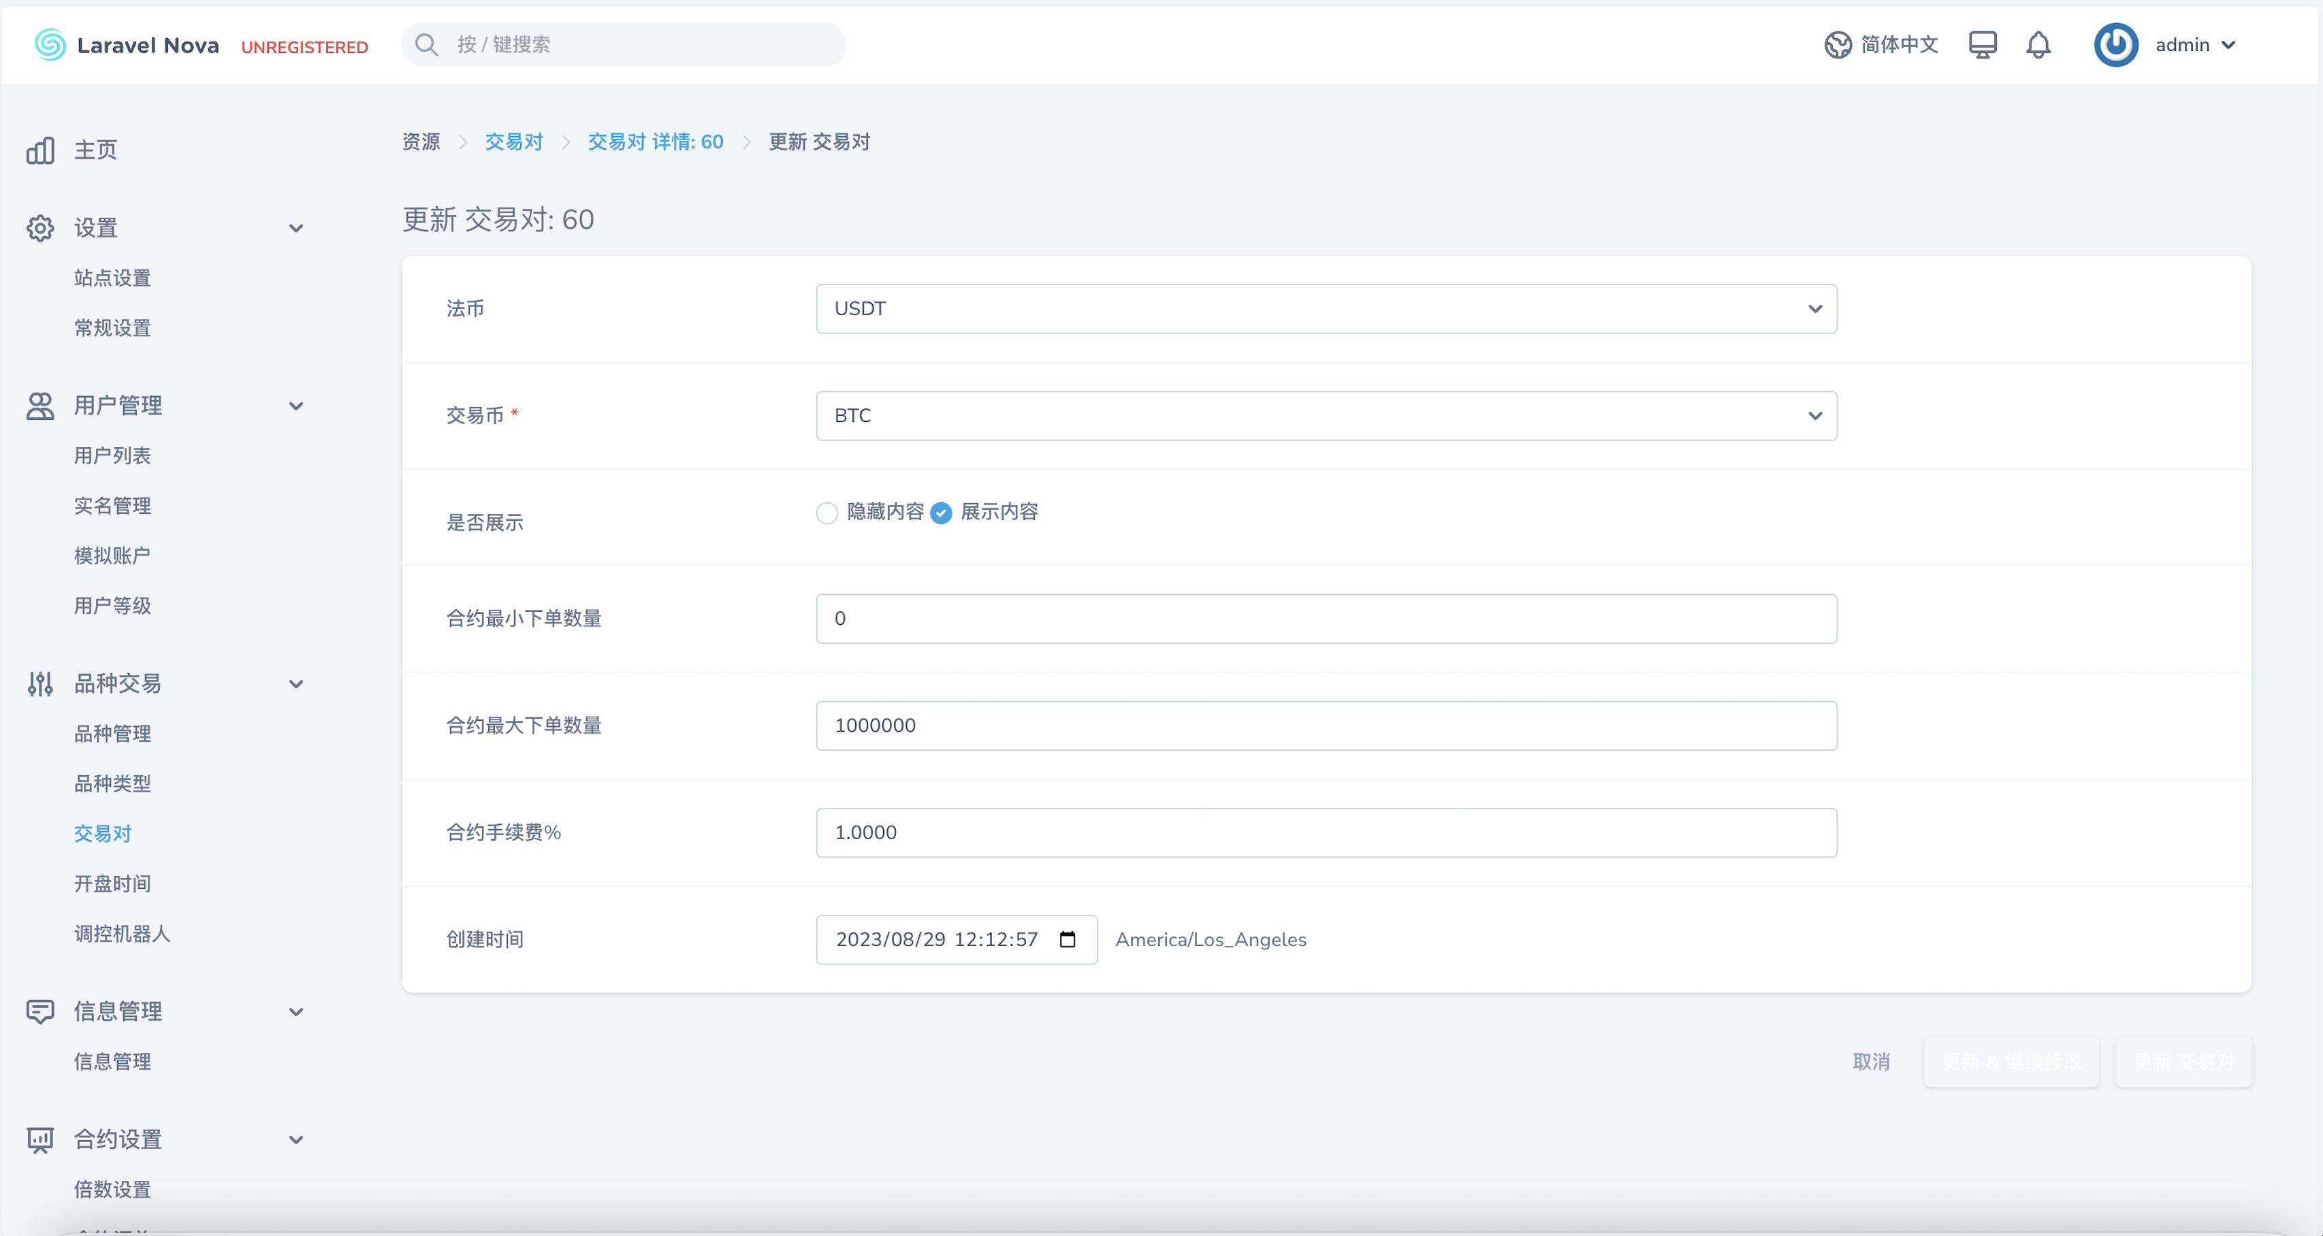This screenshot has width=2323, height=1236.
Task: Select the 展示内容 radio option
Action: (x=940, y=513)
